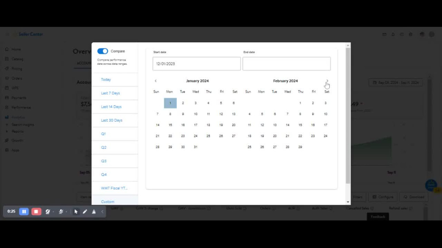Select the pen drawing tool in recorder
Viewport: 442px width, 248px height.
coord(85,211)
